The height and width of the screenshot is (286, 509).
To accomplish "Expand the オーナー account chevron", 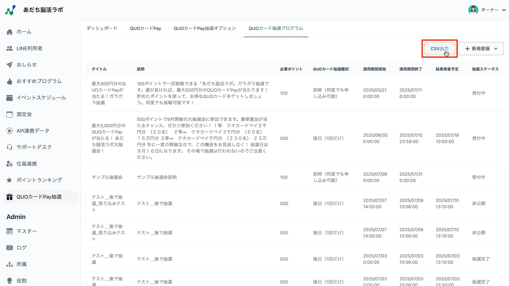I will pyautogui.click(x=504, y=10).
